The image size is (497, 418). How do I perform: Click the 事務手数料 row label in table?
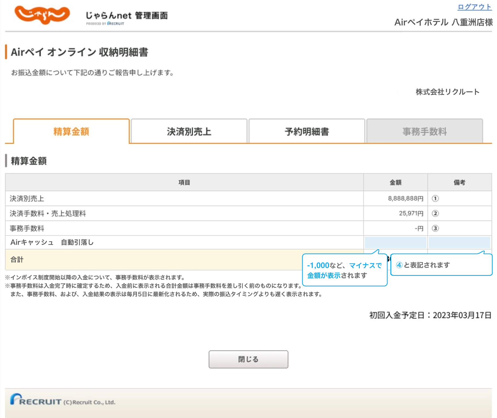[27, 228]
